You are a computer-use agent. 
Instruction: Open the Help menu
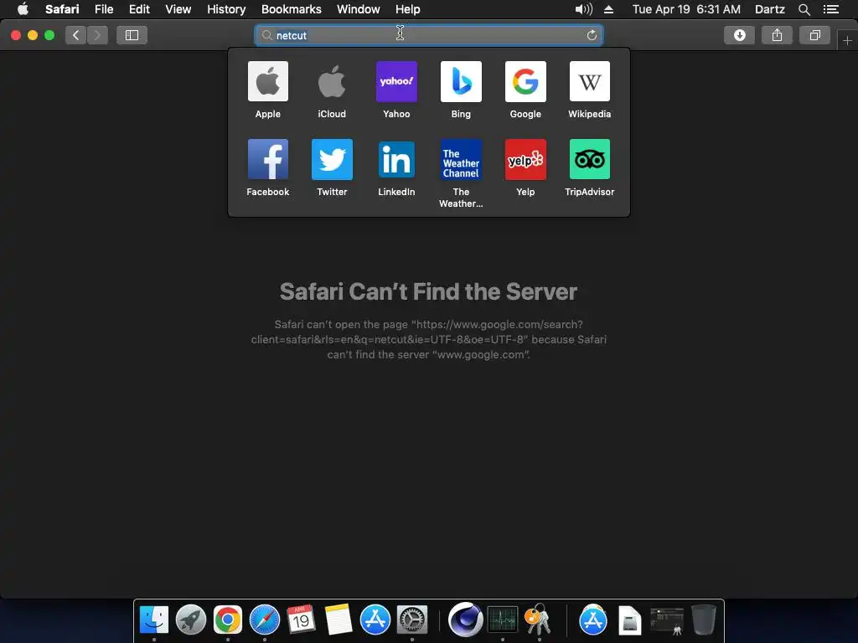pyautogui.click(x=408, y=9)
